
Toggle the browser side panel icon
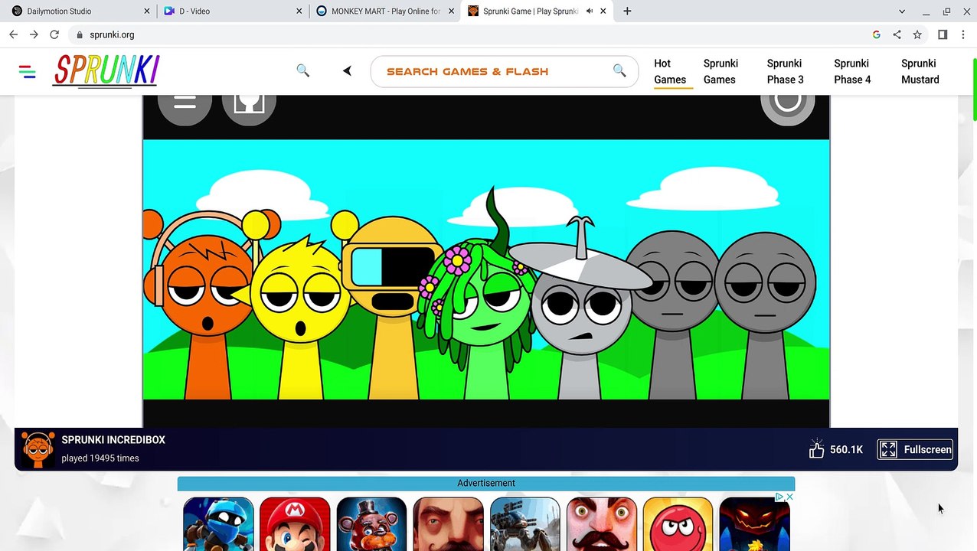pyautogui.click(x=943, y=34)
